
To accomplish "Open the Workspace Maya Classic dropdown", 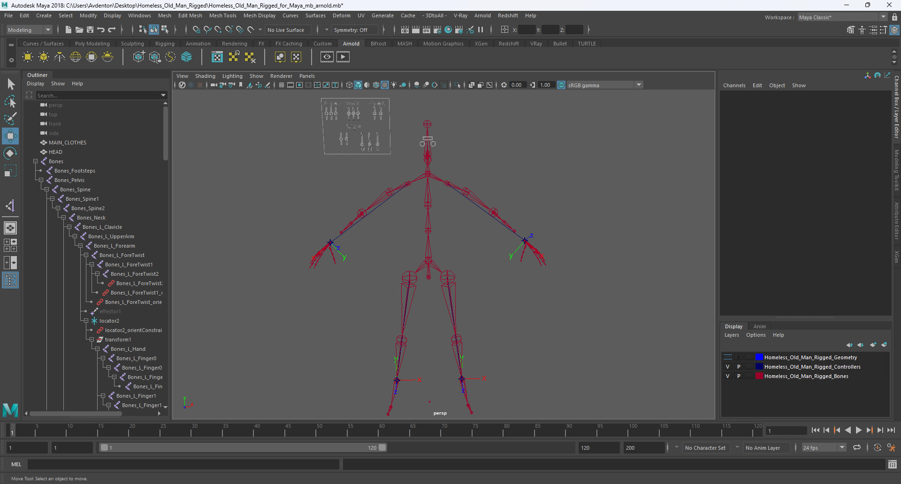I will pyautogui.click(x=843, y=17).
